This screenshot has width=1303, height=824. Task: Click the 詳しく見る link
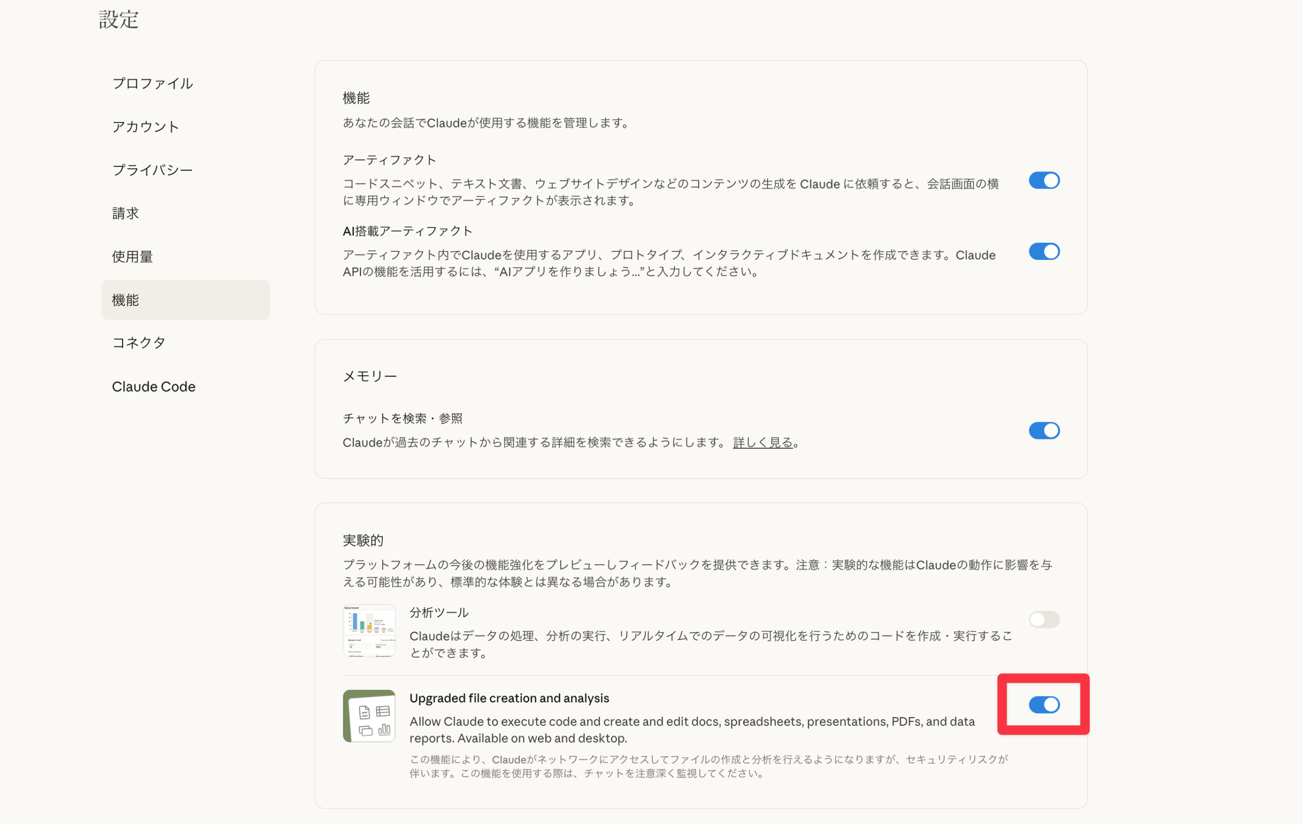[x=762, y=443]
